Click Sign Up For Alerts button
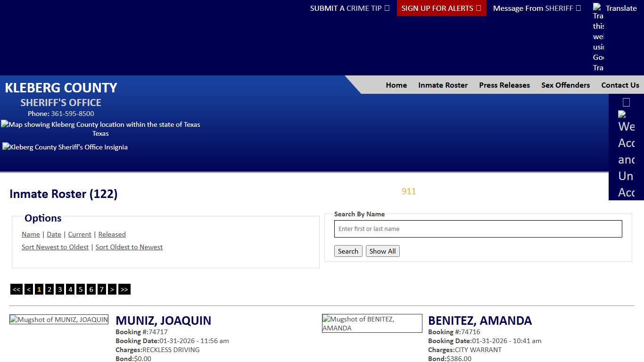 pyautogui.click(x=441, y=8)
